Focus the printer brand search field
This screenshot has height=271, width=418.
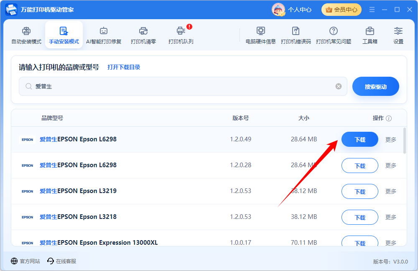[x=183, y=86]
